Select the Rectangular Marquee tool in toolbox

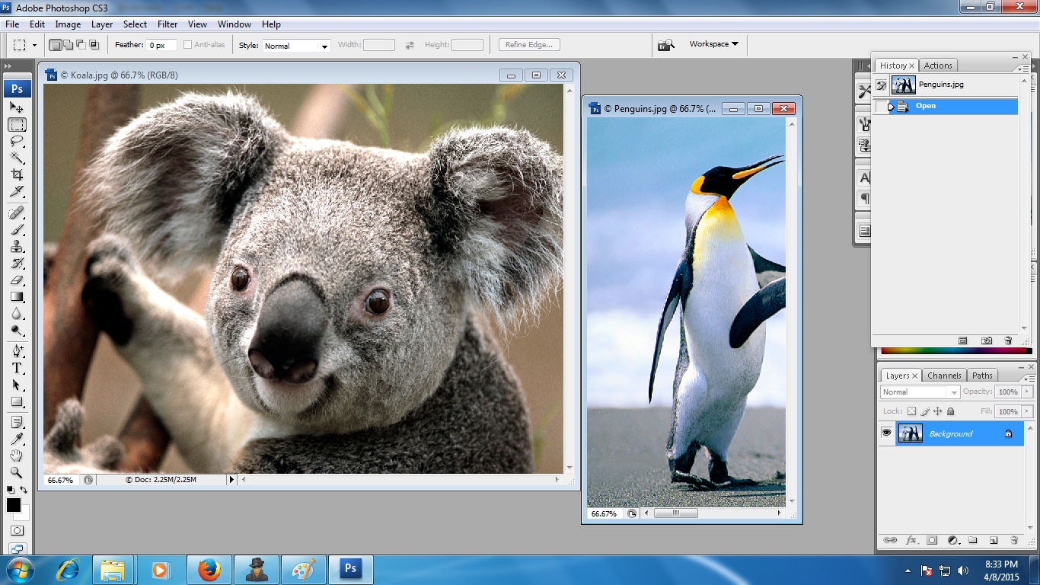coord(17,125)
